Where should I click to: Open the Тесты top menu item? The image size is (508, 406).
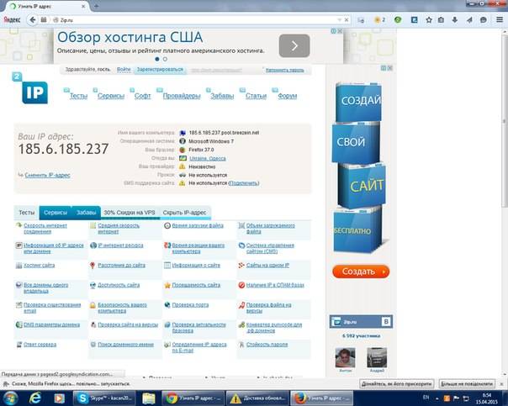78,96
